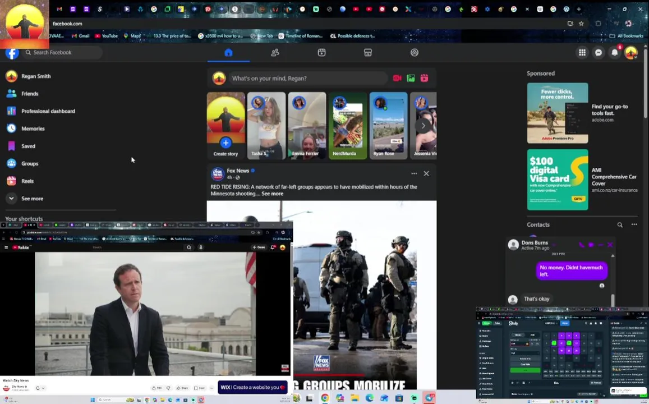Open the Ryan Rose story
649x404 pixels.
pos(388,126)
